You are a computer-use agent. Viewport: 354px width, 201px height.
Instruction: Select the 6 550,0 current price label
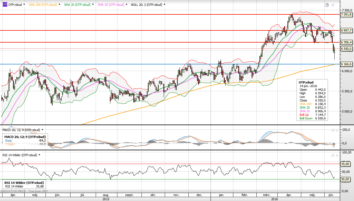(x=347, y=49)
